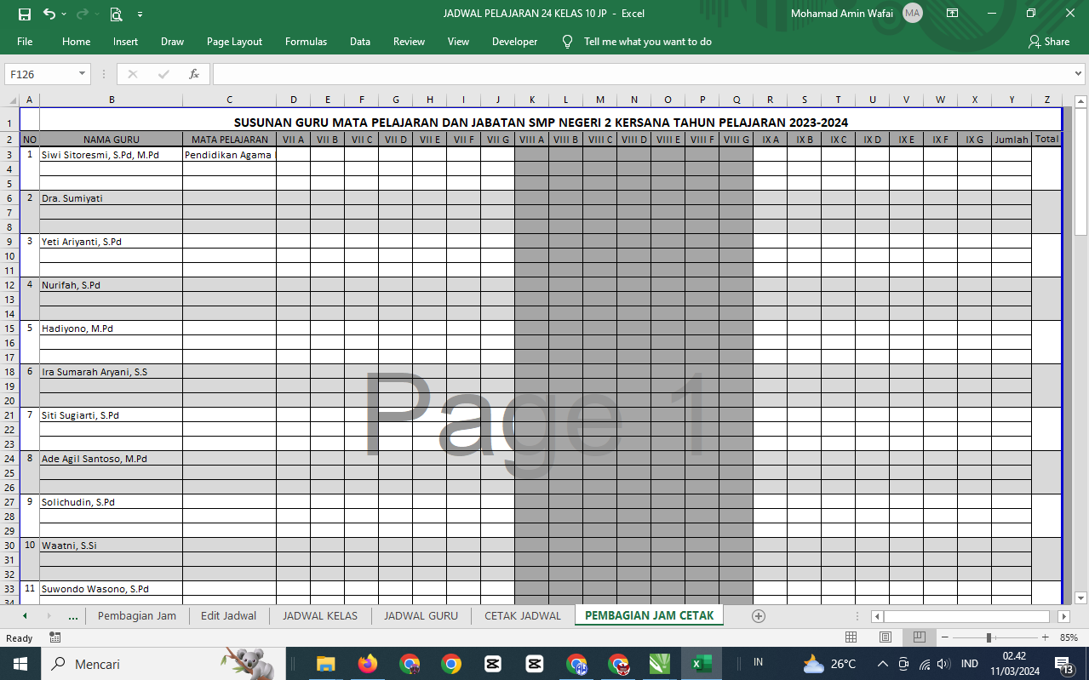The height and width of the screenshot is (680, 1089).
Task: Click the Save icon in Quick Access Toolbar
Action: pyautogui.click(x=24, y=14)
